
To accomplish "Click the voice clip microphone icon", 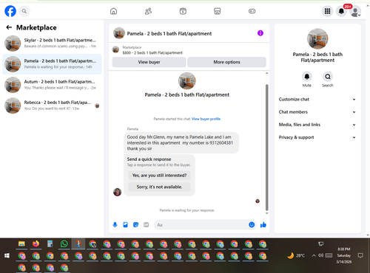I will pyautogui.click(x=115, y=224).
